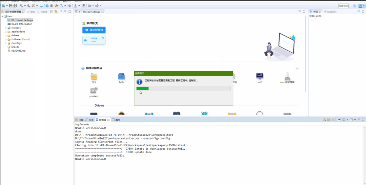Image resolution: width=366 pixels, height=185 pixels.
Task: Click the save icon in the toolbar
Action: (x=11, y=6)
